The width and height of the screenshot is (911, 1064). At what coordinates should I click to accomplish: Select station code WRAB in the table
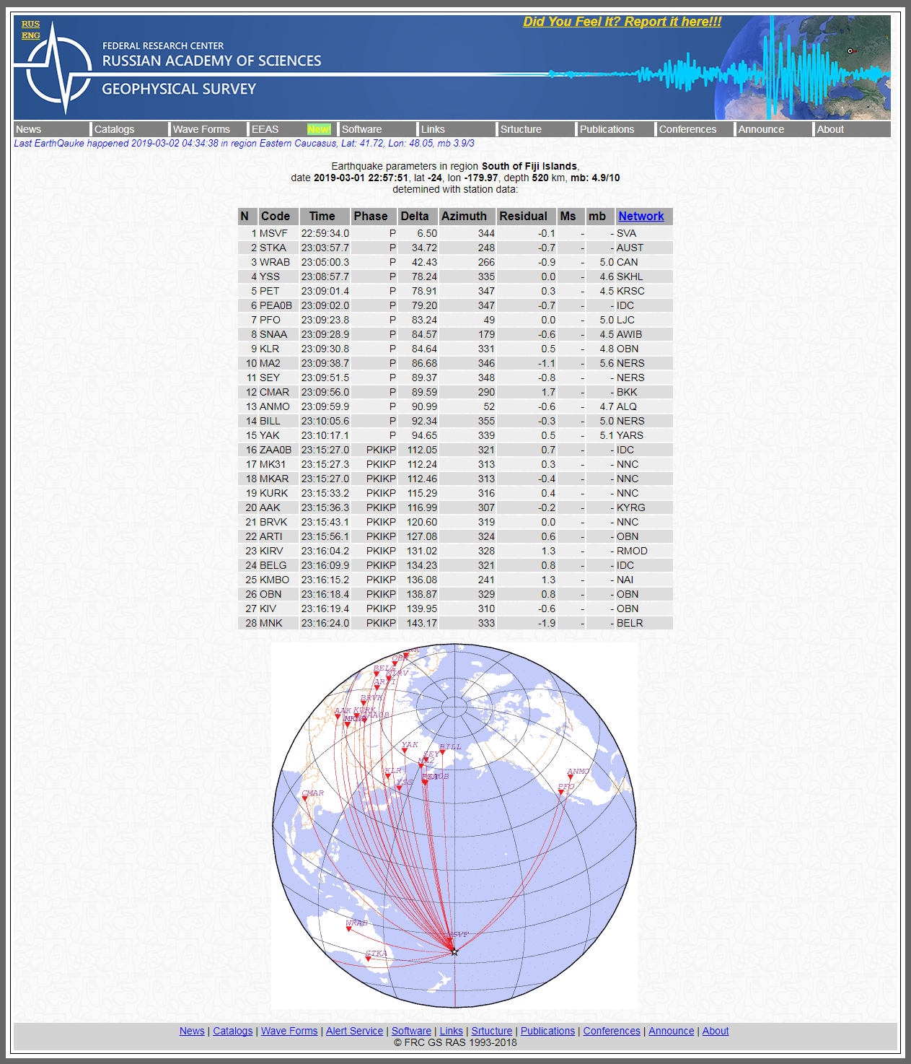point(275,262)
